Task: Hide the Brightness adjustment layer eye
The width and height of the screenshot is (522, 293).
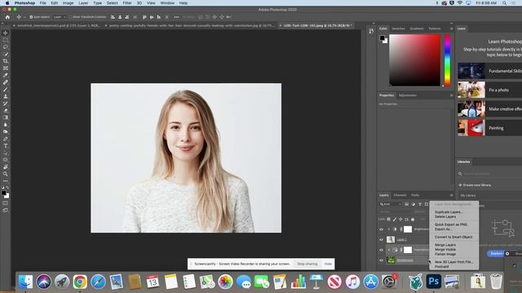Action: tap(381, 230)
